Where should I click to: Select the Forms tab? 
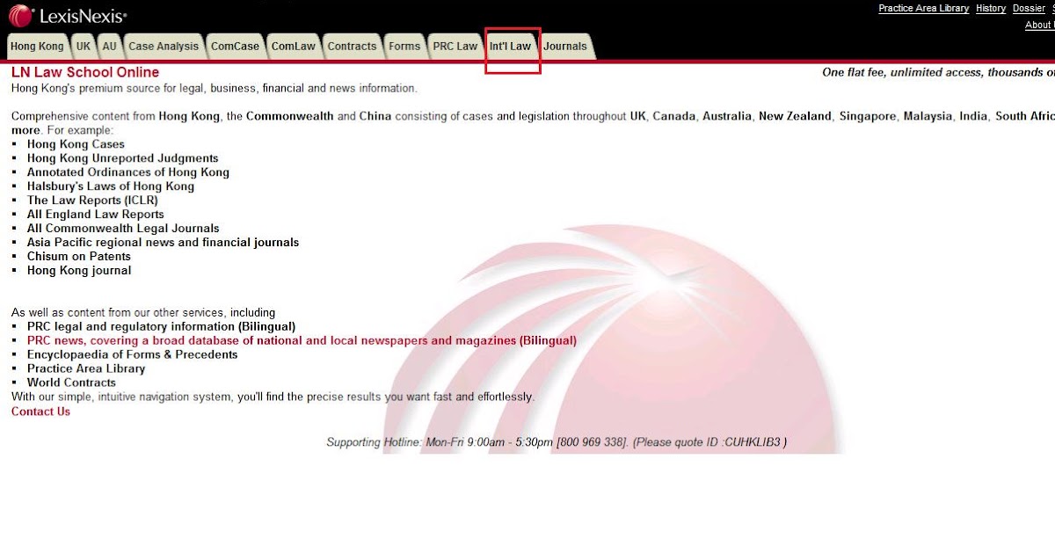point(404,47)
